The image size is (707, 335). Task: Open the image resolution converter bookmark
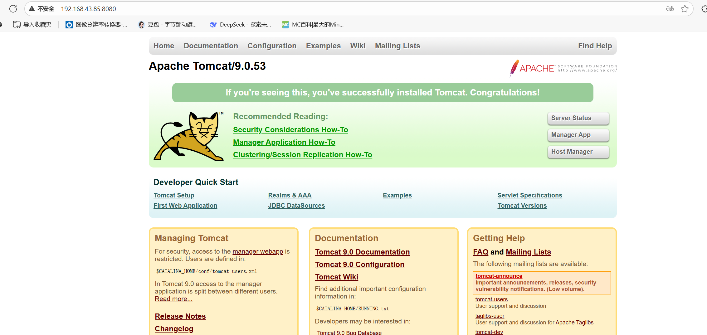coord(96,25)
